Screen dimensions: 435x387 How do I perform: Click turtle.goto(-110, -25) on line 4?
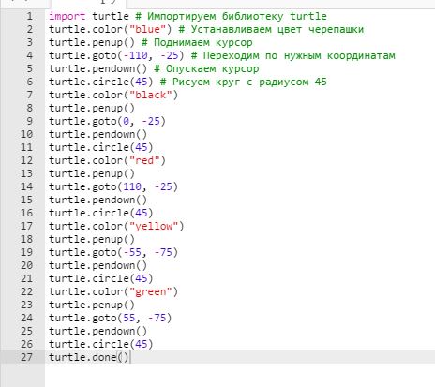coord(116,55)
